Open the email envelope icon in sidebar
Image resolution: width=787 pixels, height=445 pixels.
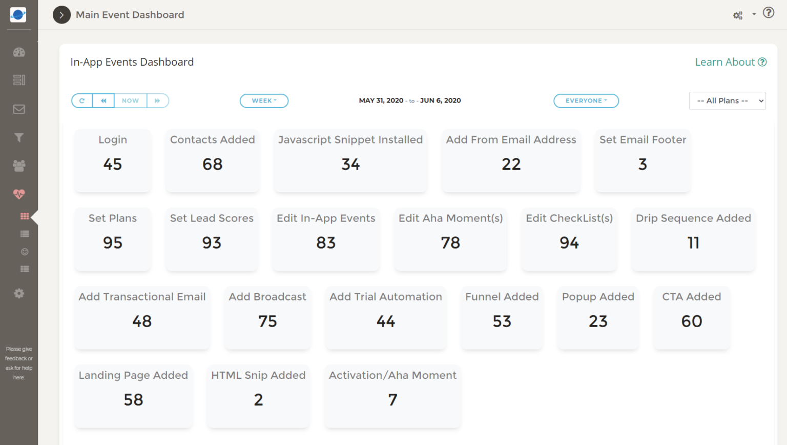click(x=19, y=109)
